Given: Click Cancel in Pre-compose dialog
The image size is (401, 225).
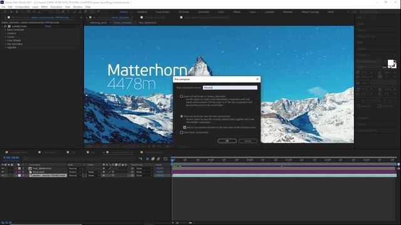Looking at the screenshot, I should tap(248, 141).
